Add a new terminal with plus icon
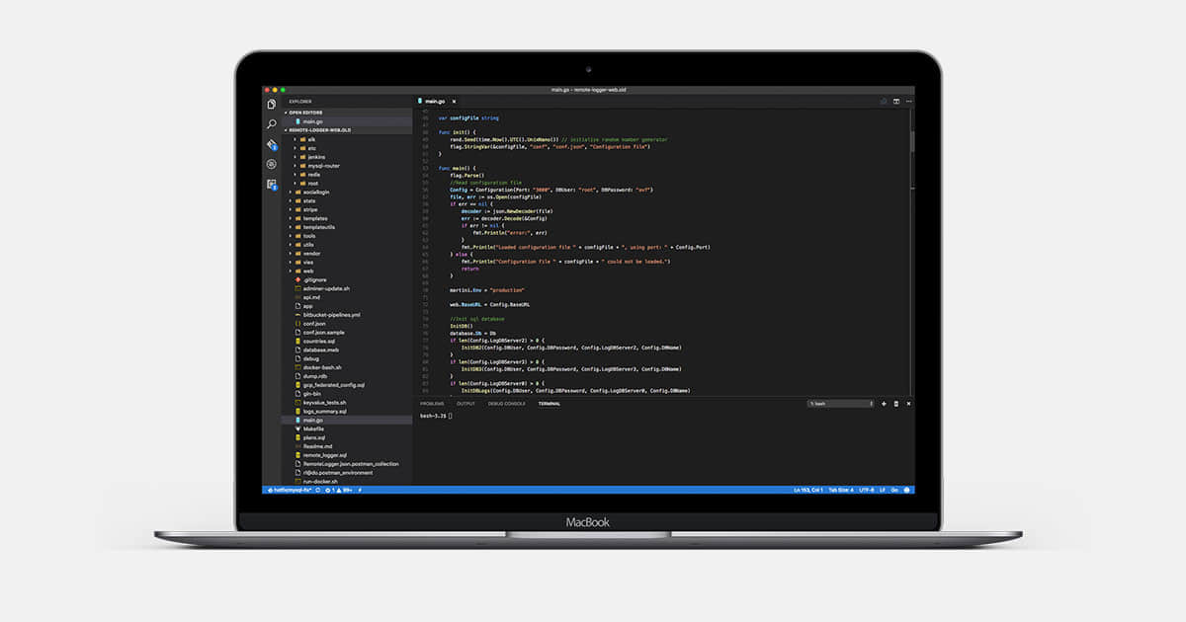The image size is (1186, 622). pyautogui.click(x=884, y=404)
